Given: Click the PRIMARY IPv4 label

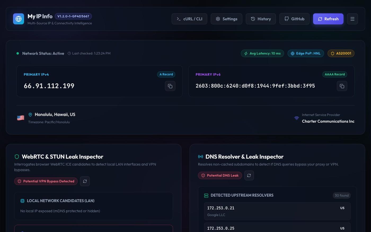Looking at the screenshot, I should click(x=36, y=75).
